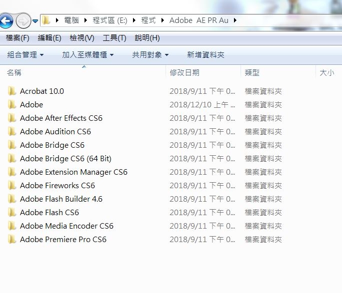Click 檔案資料夾 type in Adobe Flash CS6 row
Viewport: 342px width, 293px height.
[263, 213]
